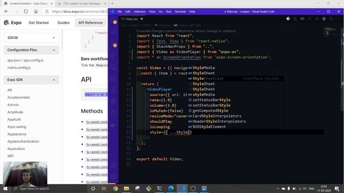The width and height of the screenshot is (344, 193).
Task: Click the Expo logo in the docs header
Action: click(13, 23)
